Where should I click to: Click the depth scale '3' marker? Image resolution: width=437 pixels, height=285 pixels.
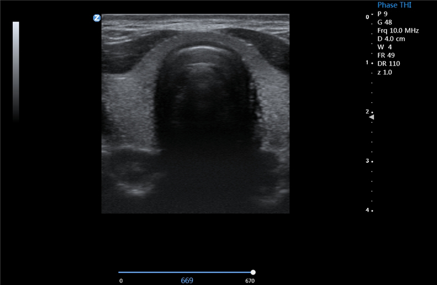[367, 161]
